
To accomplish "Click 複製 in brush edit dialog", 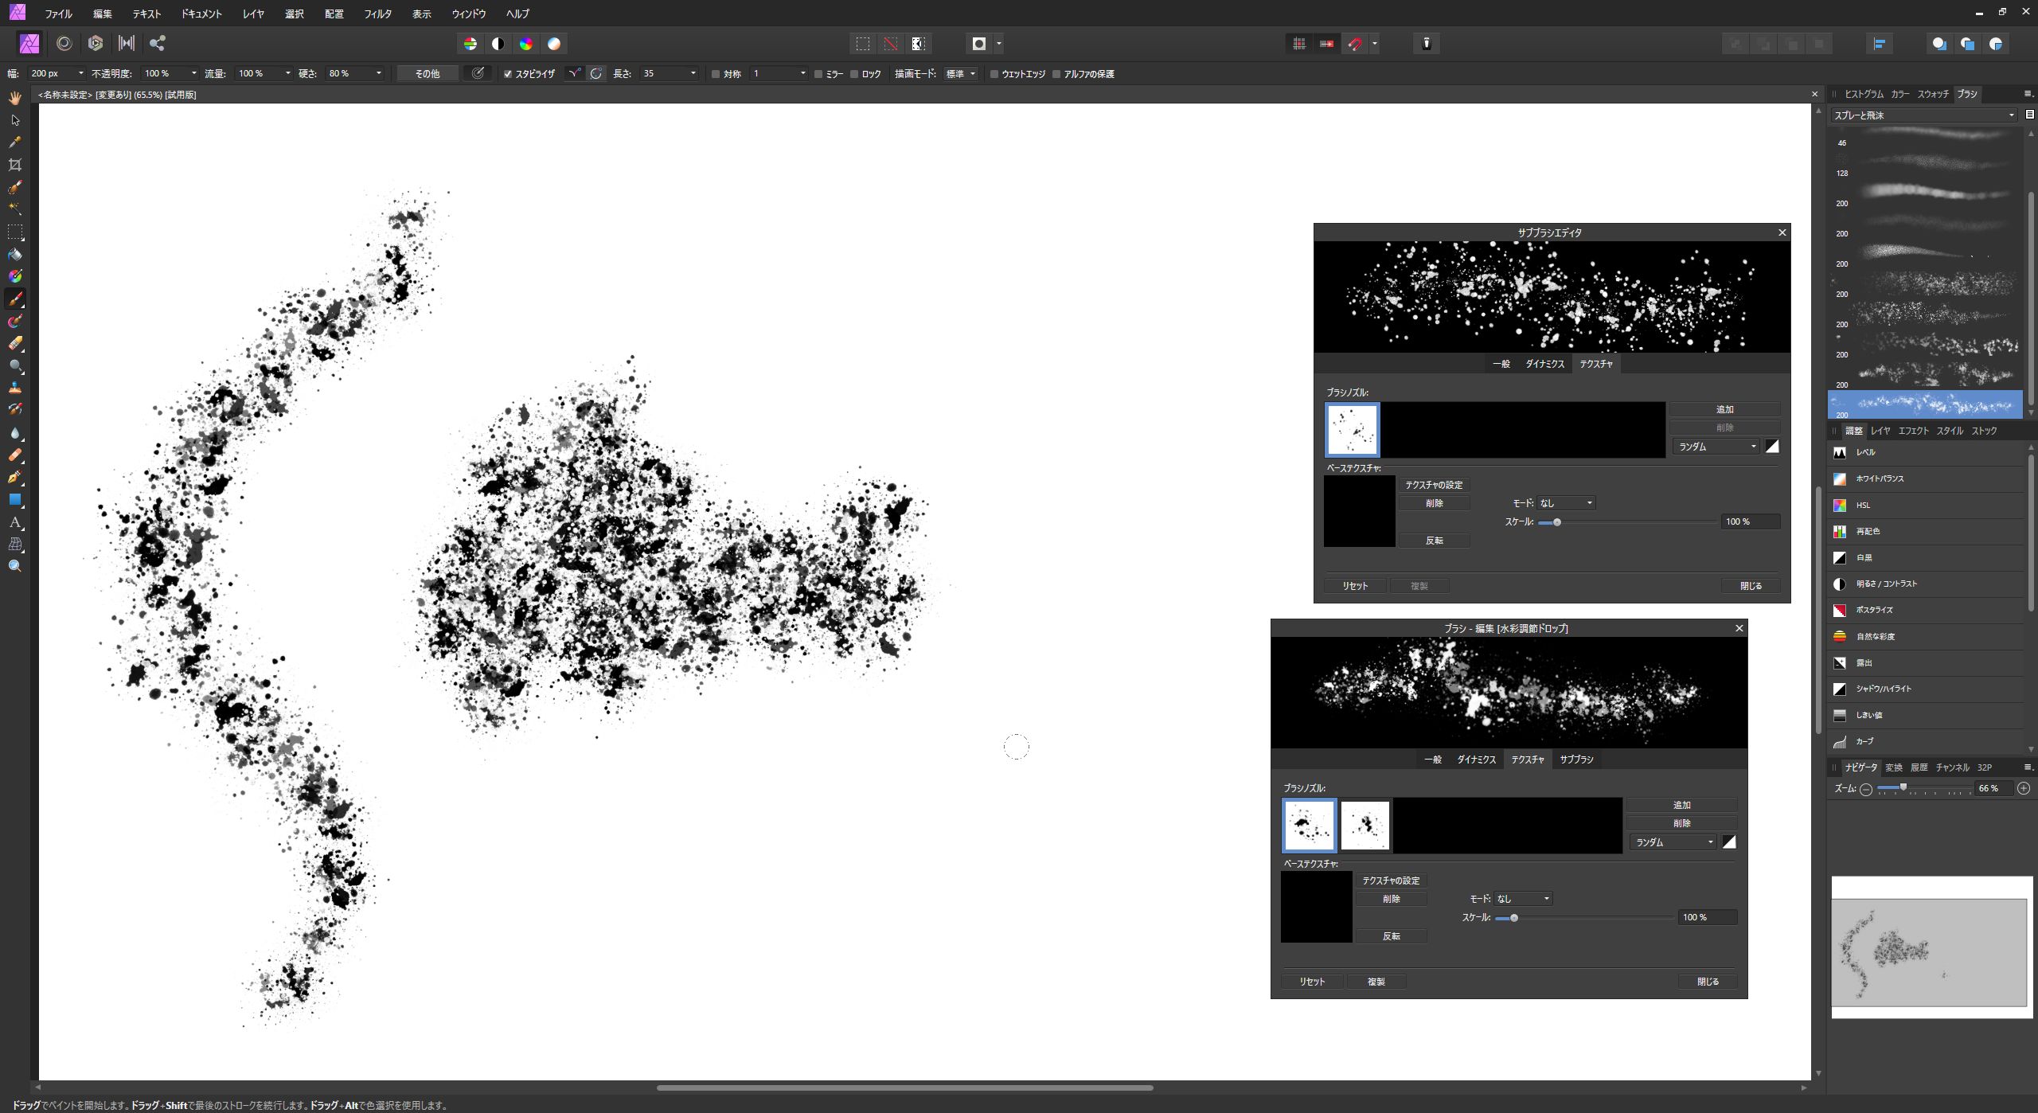I will [1376, 982].
